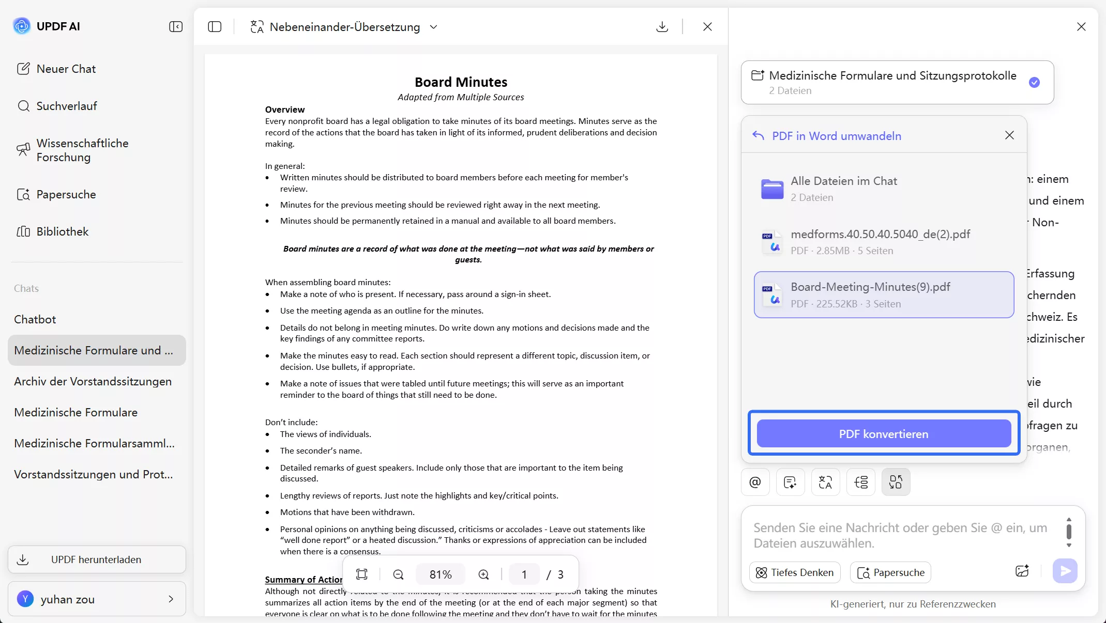Open Papersuche from the sidebar
This screenshot has width=1106, height=623.
(66, 195)
